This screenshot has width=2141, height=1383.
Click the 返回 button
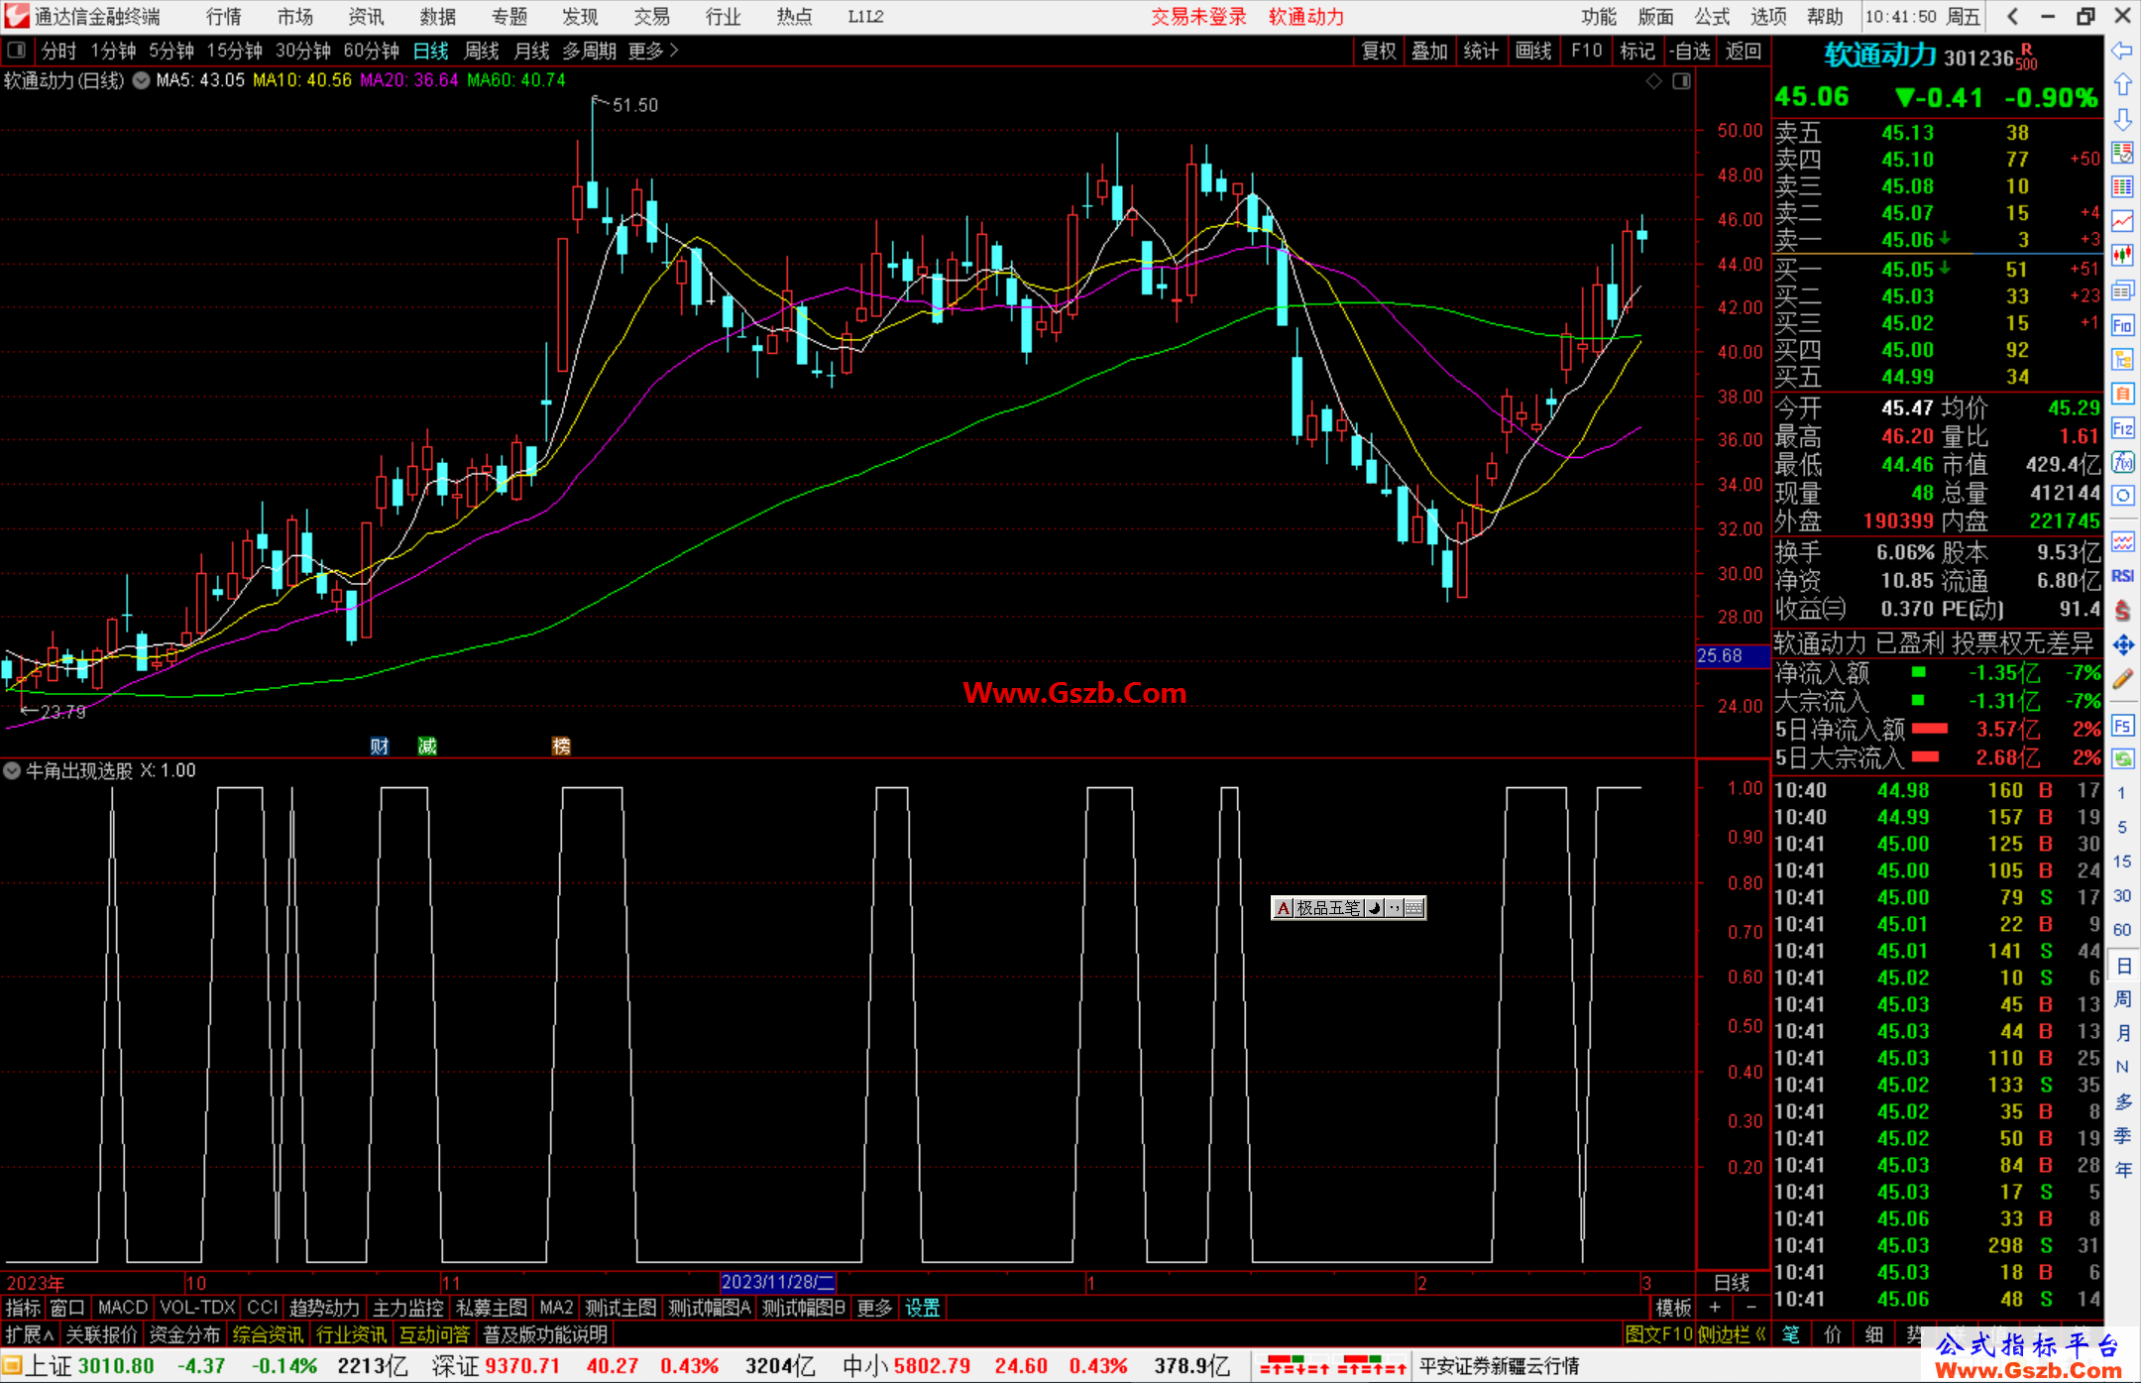tap(1743, 51)
